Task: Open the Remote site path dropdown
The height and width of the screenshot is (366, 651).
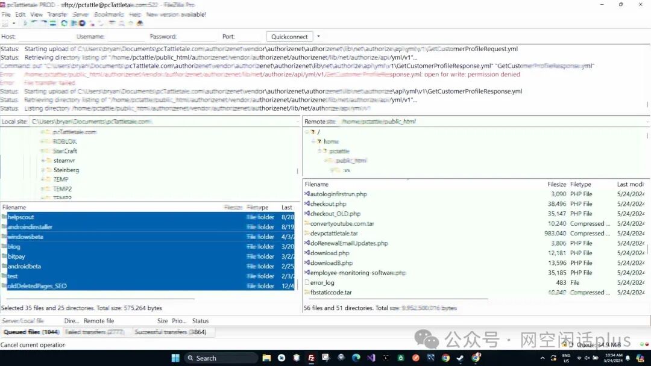Action: tap(647, 122)
